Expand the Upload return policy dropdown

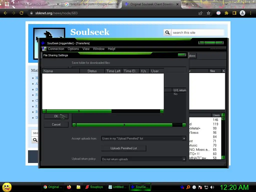(184, 159)
